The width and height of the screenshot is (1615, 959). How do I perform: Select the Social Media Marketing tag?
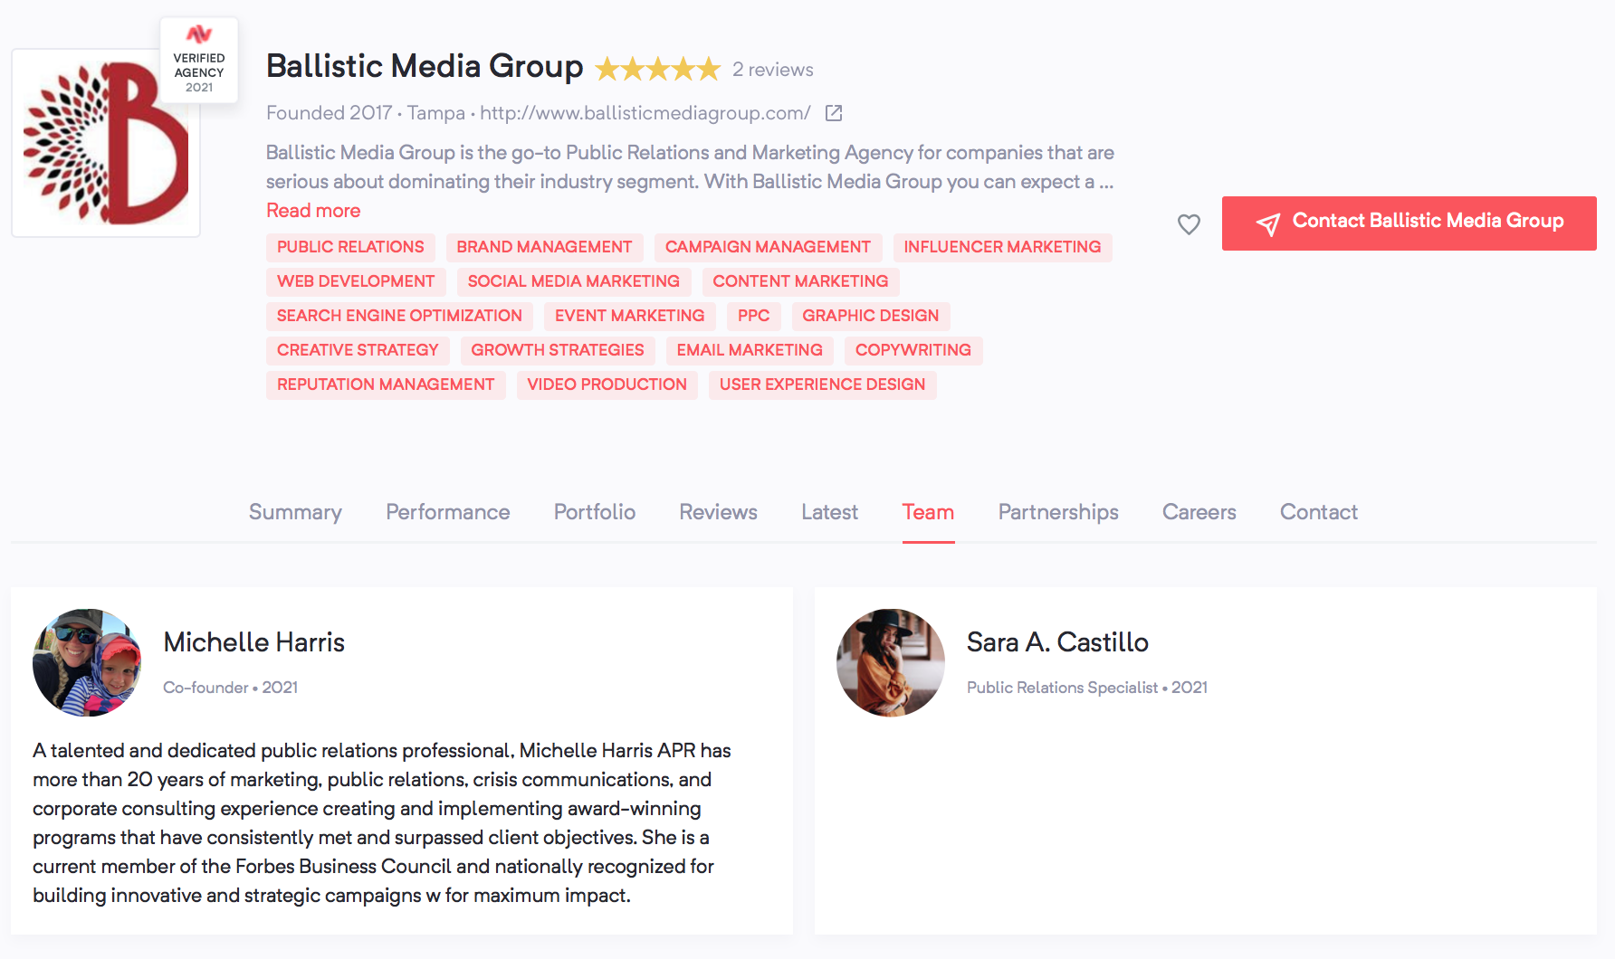point(574,281)
